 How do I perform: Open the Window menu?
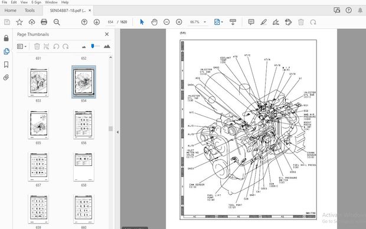[51, 2]
